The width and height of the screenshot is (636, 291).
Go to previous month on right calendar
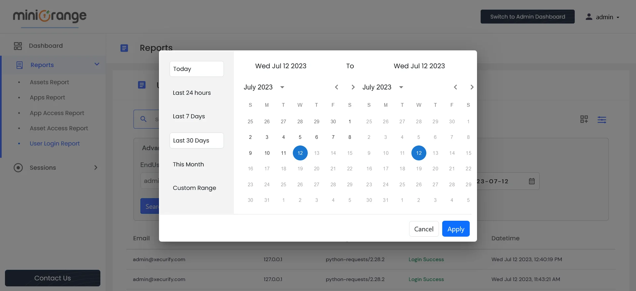click(455, 87)
